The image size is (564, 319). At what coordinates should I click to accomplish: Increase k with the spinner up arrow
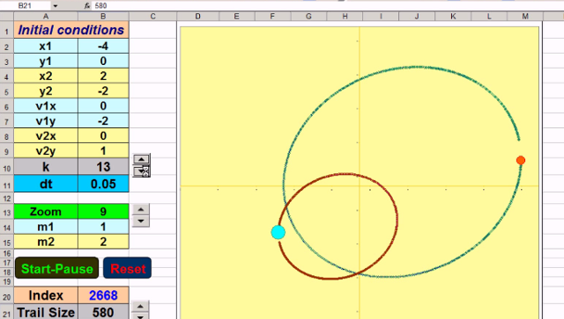(x=141, y=159)
